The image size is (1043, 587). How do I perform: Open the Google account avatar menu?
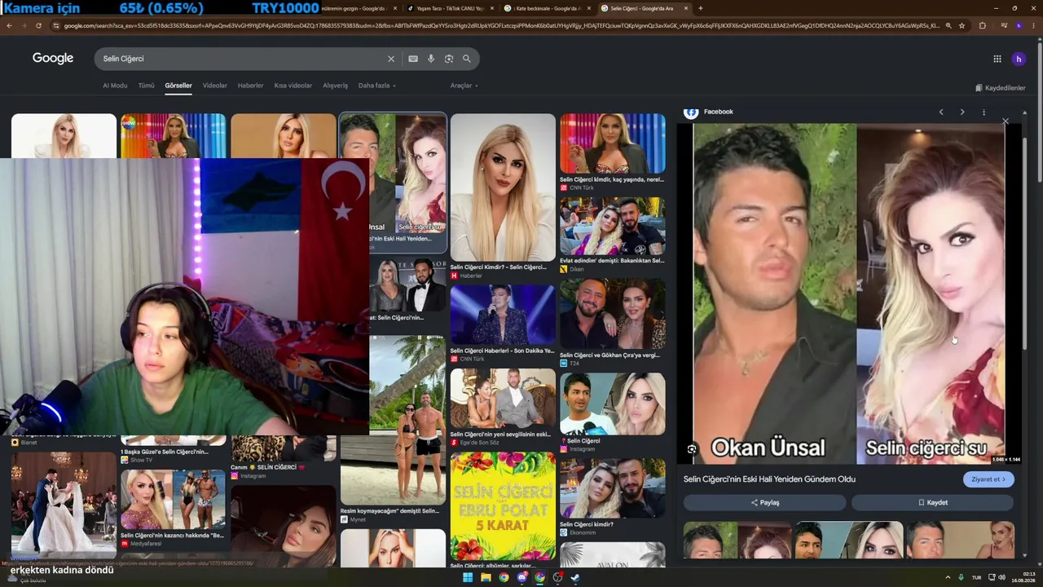(x=1019, y=59)
